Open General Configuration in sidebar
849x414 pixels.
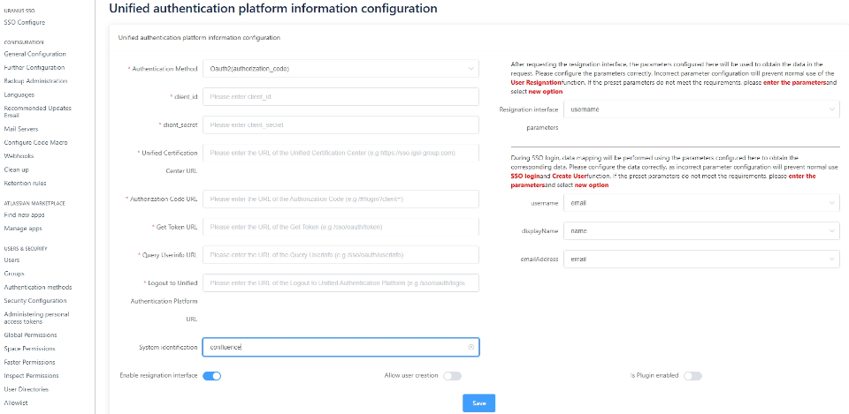pyautogui.click(x=35, y=54)
